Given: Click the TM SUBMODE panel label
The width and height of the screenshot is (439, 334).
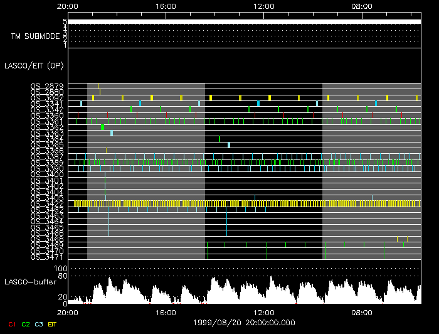Looking at the screenshot, I should pos(35,36).
